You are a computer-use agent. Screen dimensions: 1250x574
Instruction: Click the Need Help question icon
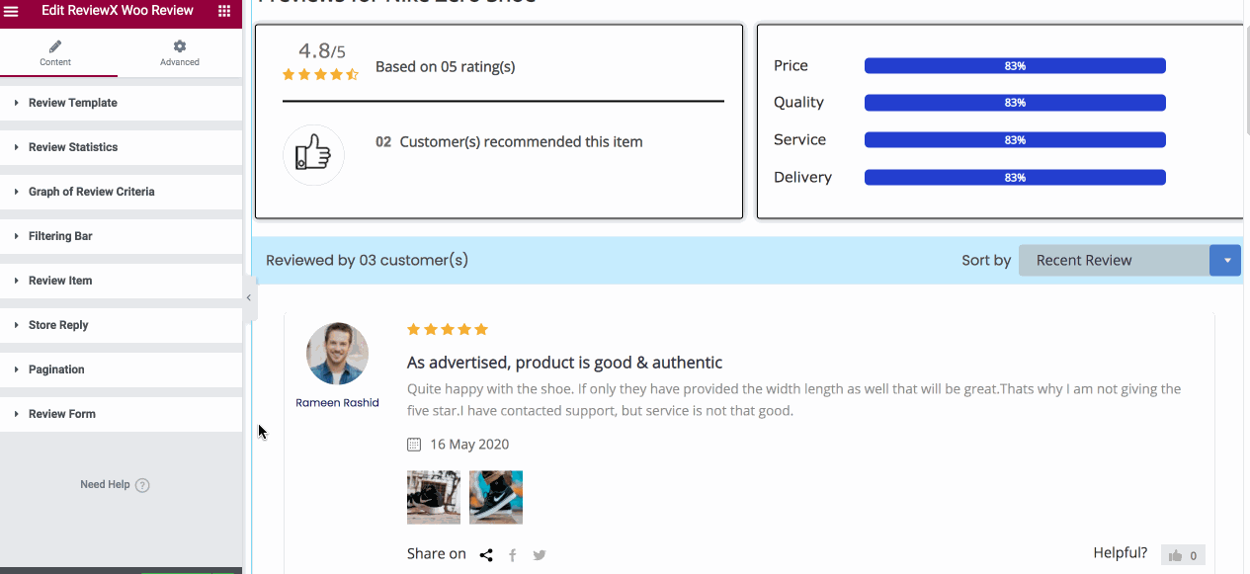[142, 485]
